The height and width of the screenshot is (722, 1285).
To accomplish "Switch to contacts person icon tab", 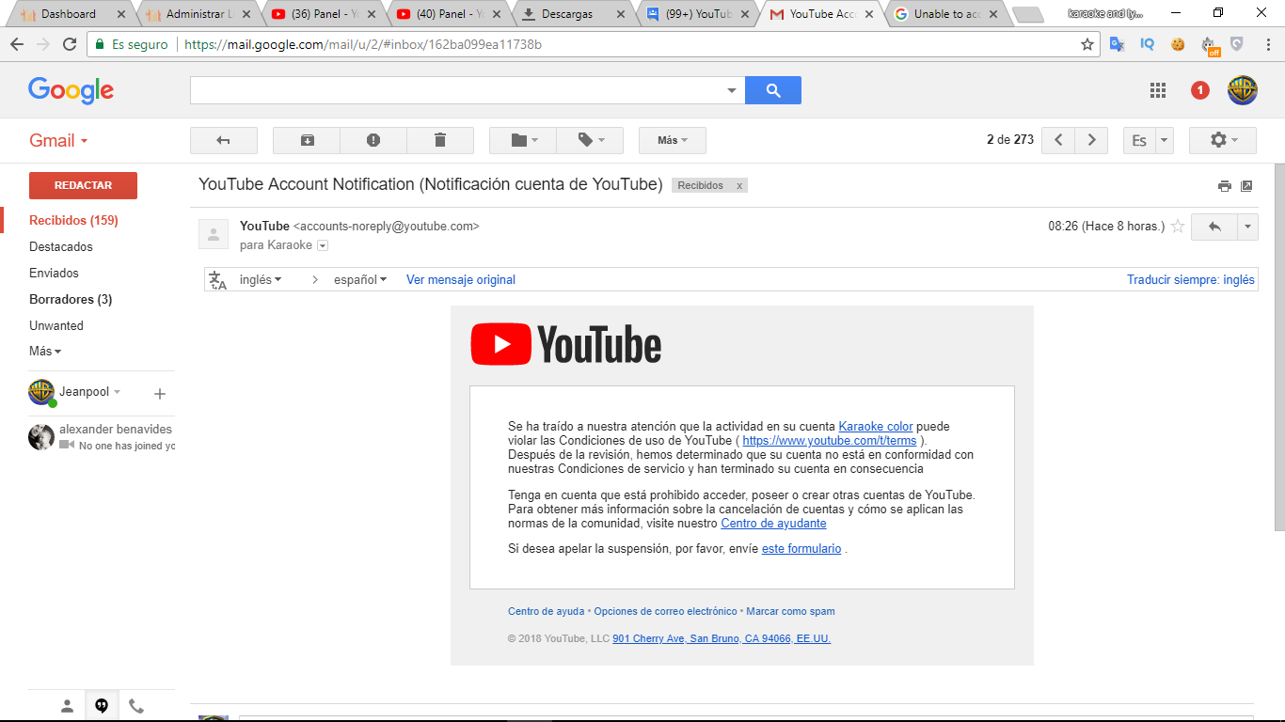I will tap(67, 706).
